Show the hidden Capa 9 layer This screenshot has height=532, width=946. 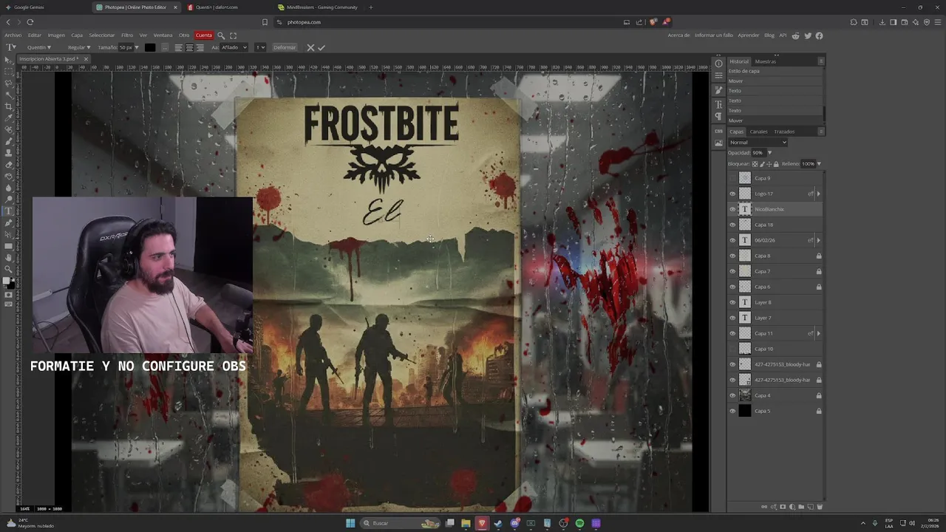(x=732, y=178)
